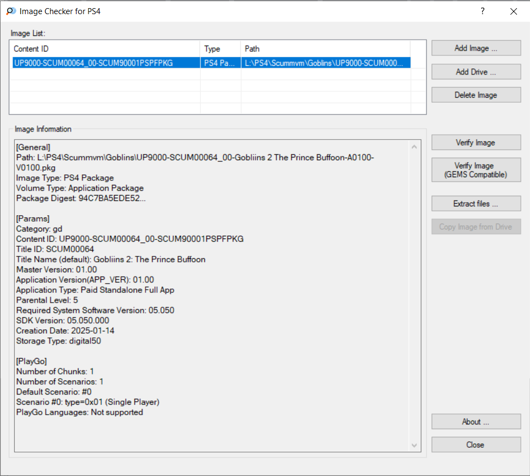Click SDK Version: 05.050.000 line
The image size is (530, 476).
click(x=62, y=321)
